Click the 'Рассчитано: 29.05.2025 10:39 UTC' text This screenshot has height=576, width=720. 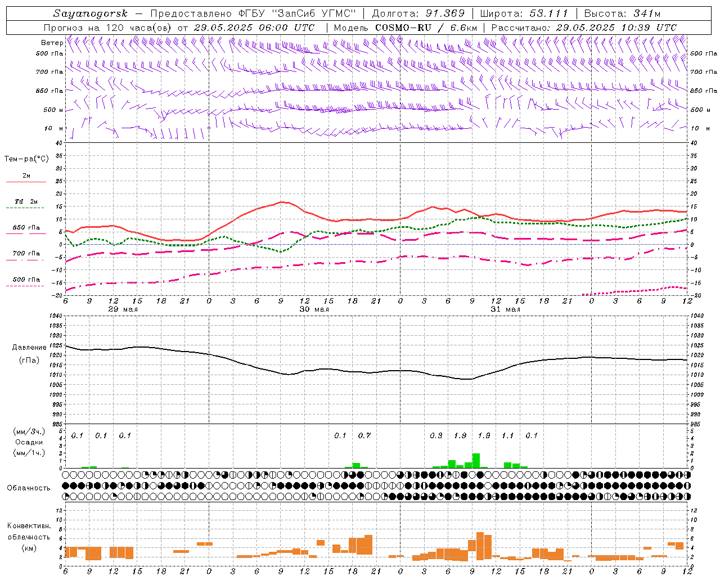[584, 28]
